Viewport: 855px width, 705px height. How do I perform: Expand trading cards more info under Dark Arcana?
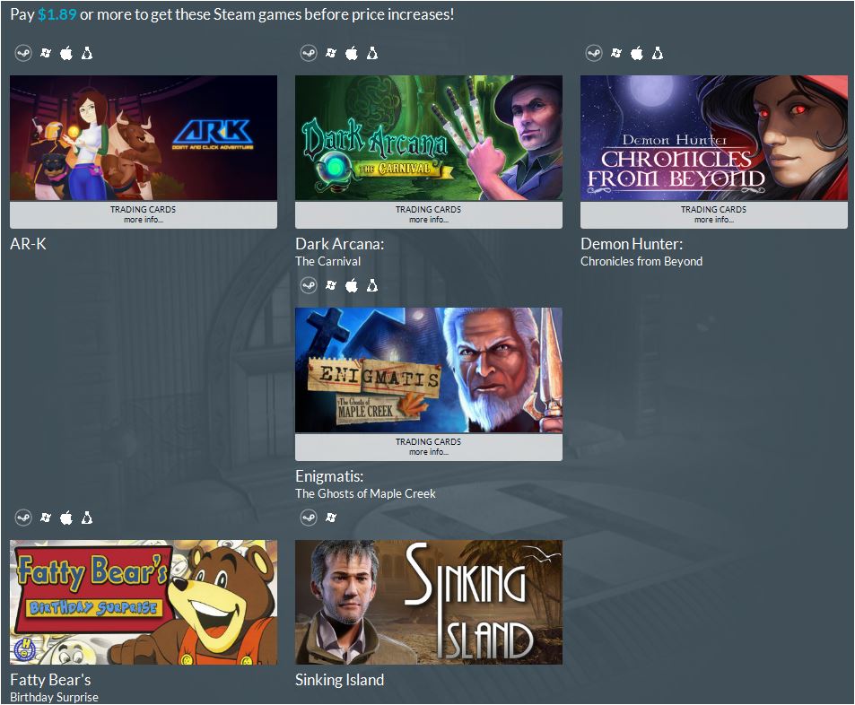pos(429,215)
